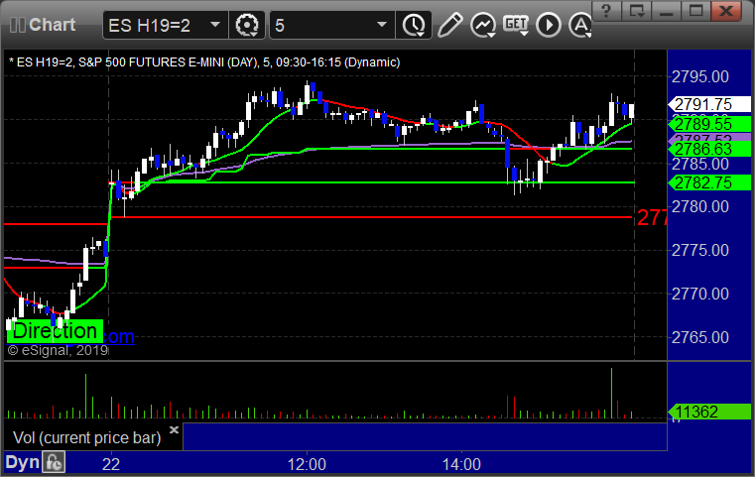The image size is (755, 477).
Task: Expand the interval 5 dropdown arrow
Action: click(381, 25)
